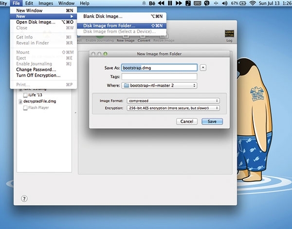Choose Disk Image from Folder menu item
The height and width of the screenshot is (229, 292).
(109, 25)
